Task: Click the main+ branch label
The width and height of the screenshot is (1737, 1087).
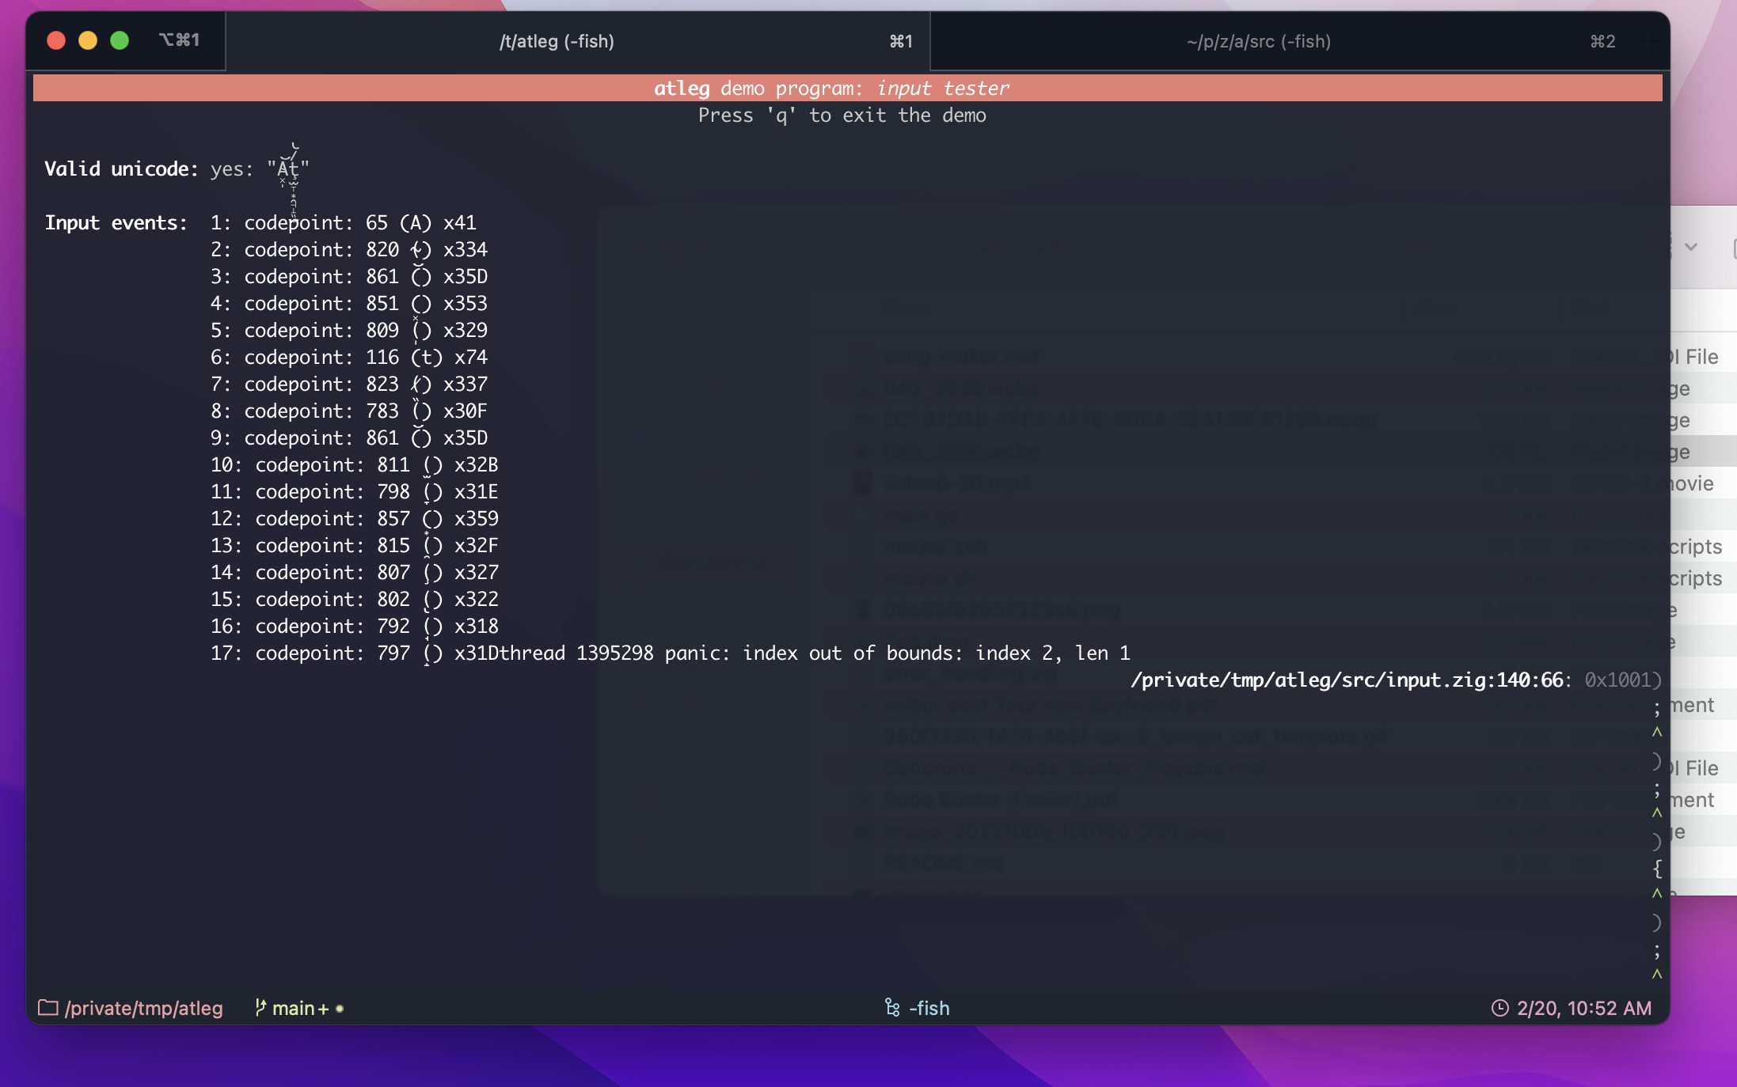Action: coord(300,1008)
